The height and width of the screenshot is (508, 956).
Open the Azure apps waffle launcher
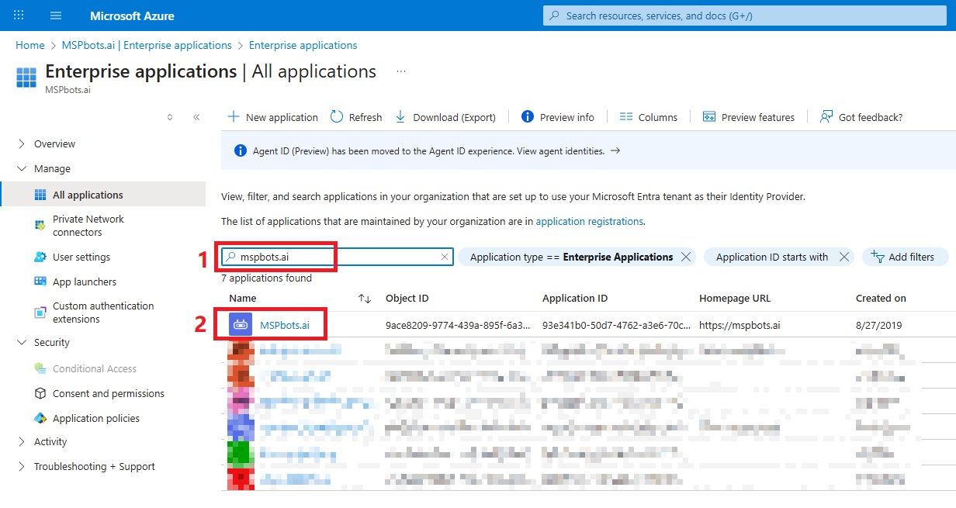[19, 16]
